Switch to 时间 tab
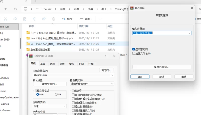201x115 pixels. tap(81, 64)
